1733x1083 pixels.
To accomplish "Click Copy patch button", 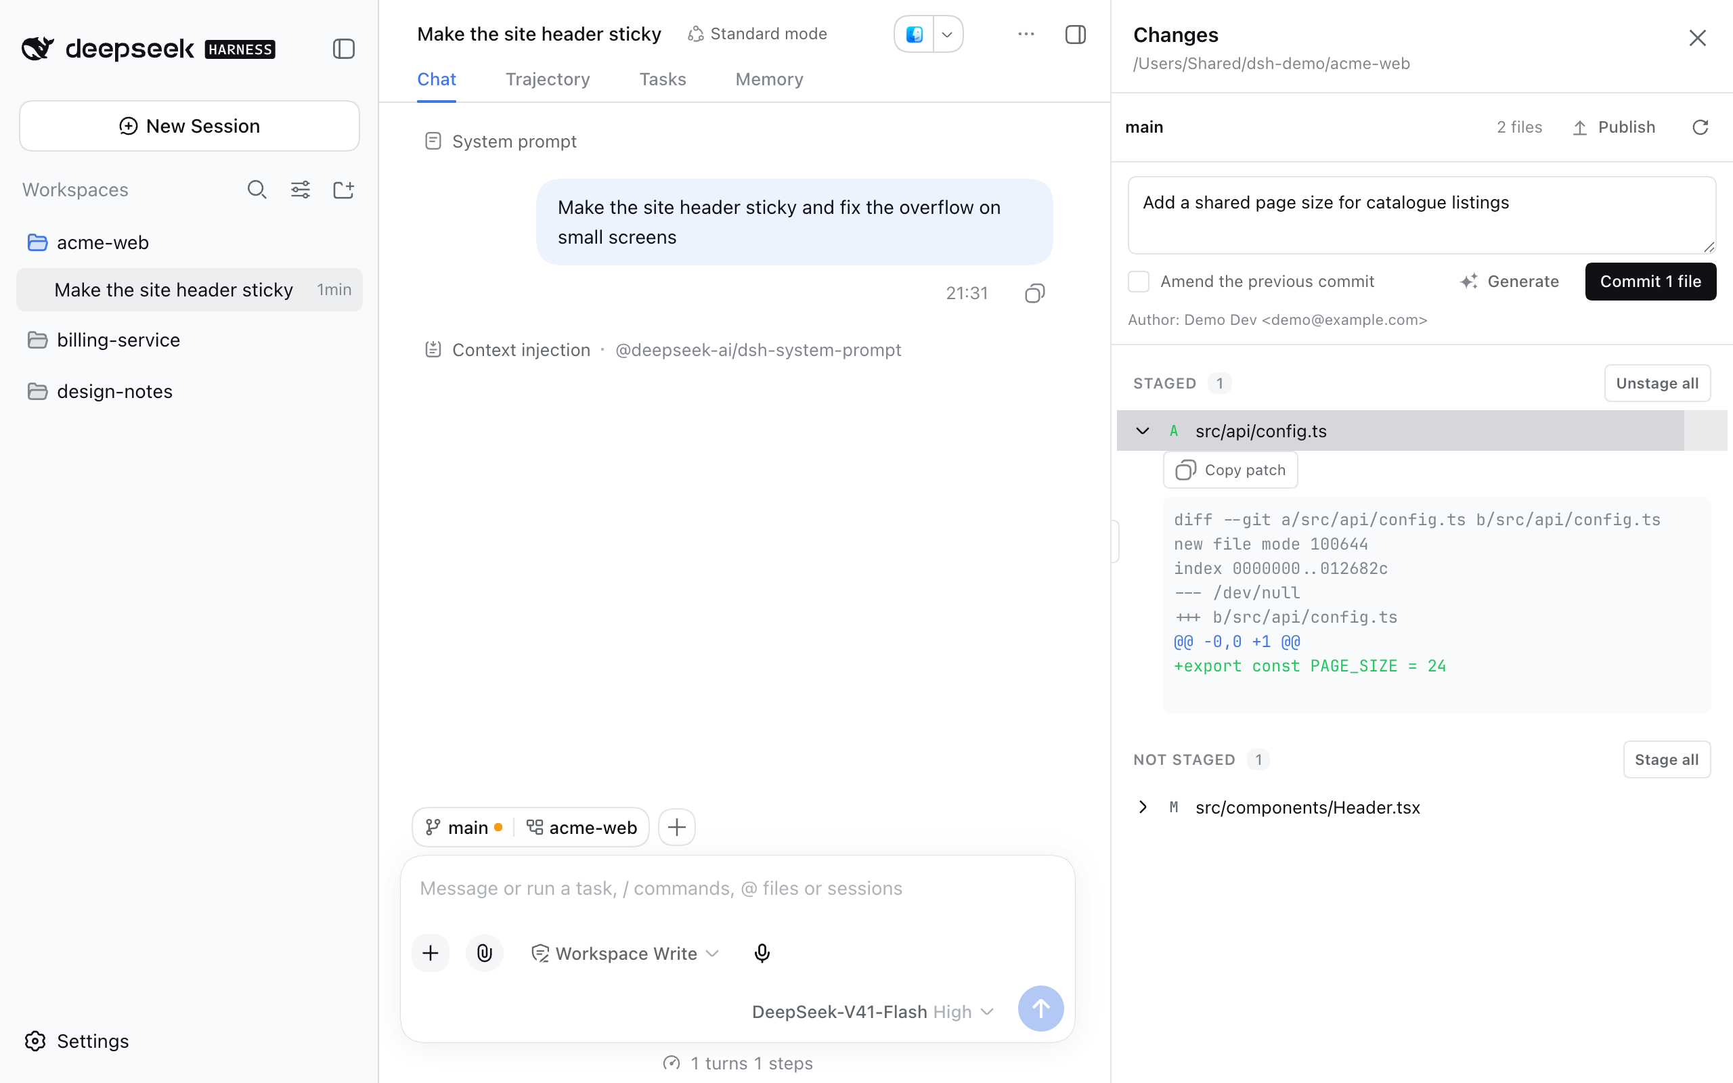I will click(x=1230, y=470).
